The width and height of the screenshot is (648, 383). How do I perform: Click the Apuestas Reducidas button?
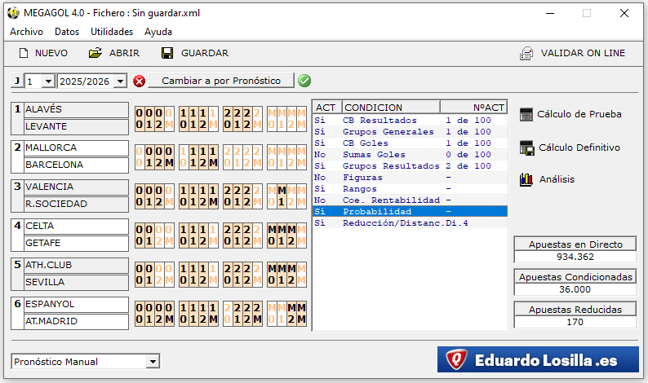575,310
